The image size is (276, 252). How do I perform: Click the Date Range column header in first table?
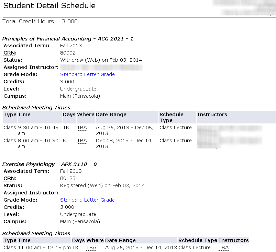point(111,115)
